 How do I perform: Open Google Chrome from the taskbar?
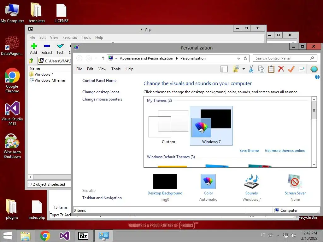[x=45, y=236]
